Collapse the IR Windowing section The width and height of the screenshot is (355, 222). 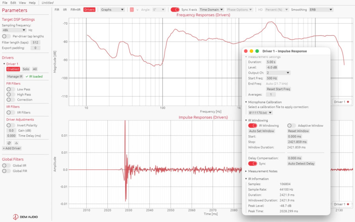pos(246,120)
